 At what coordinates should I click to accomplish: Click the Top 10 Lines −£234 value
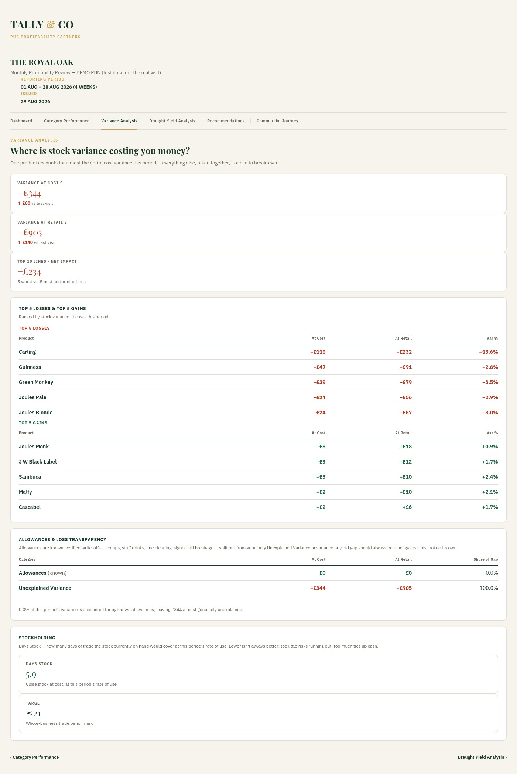point(29,272)
